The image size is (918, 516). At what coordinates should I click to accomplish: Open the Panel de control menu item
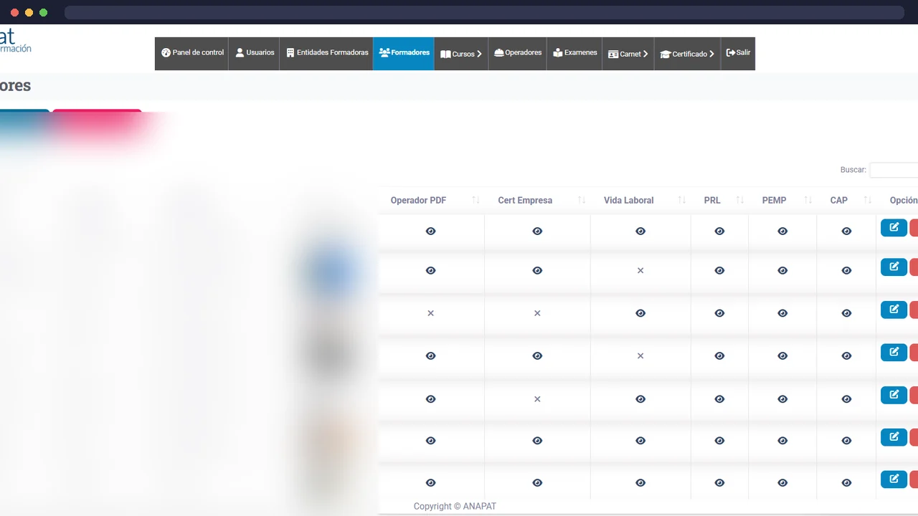pyautogui.click(x=192, y=53)
